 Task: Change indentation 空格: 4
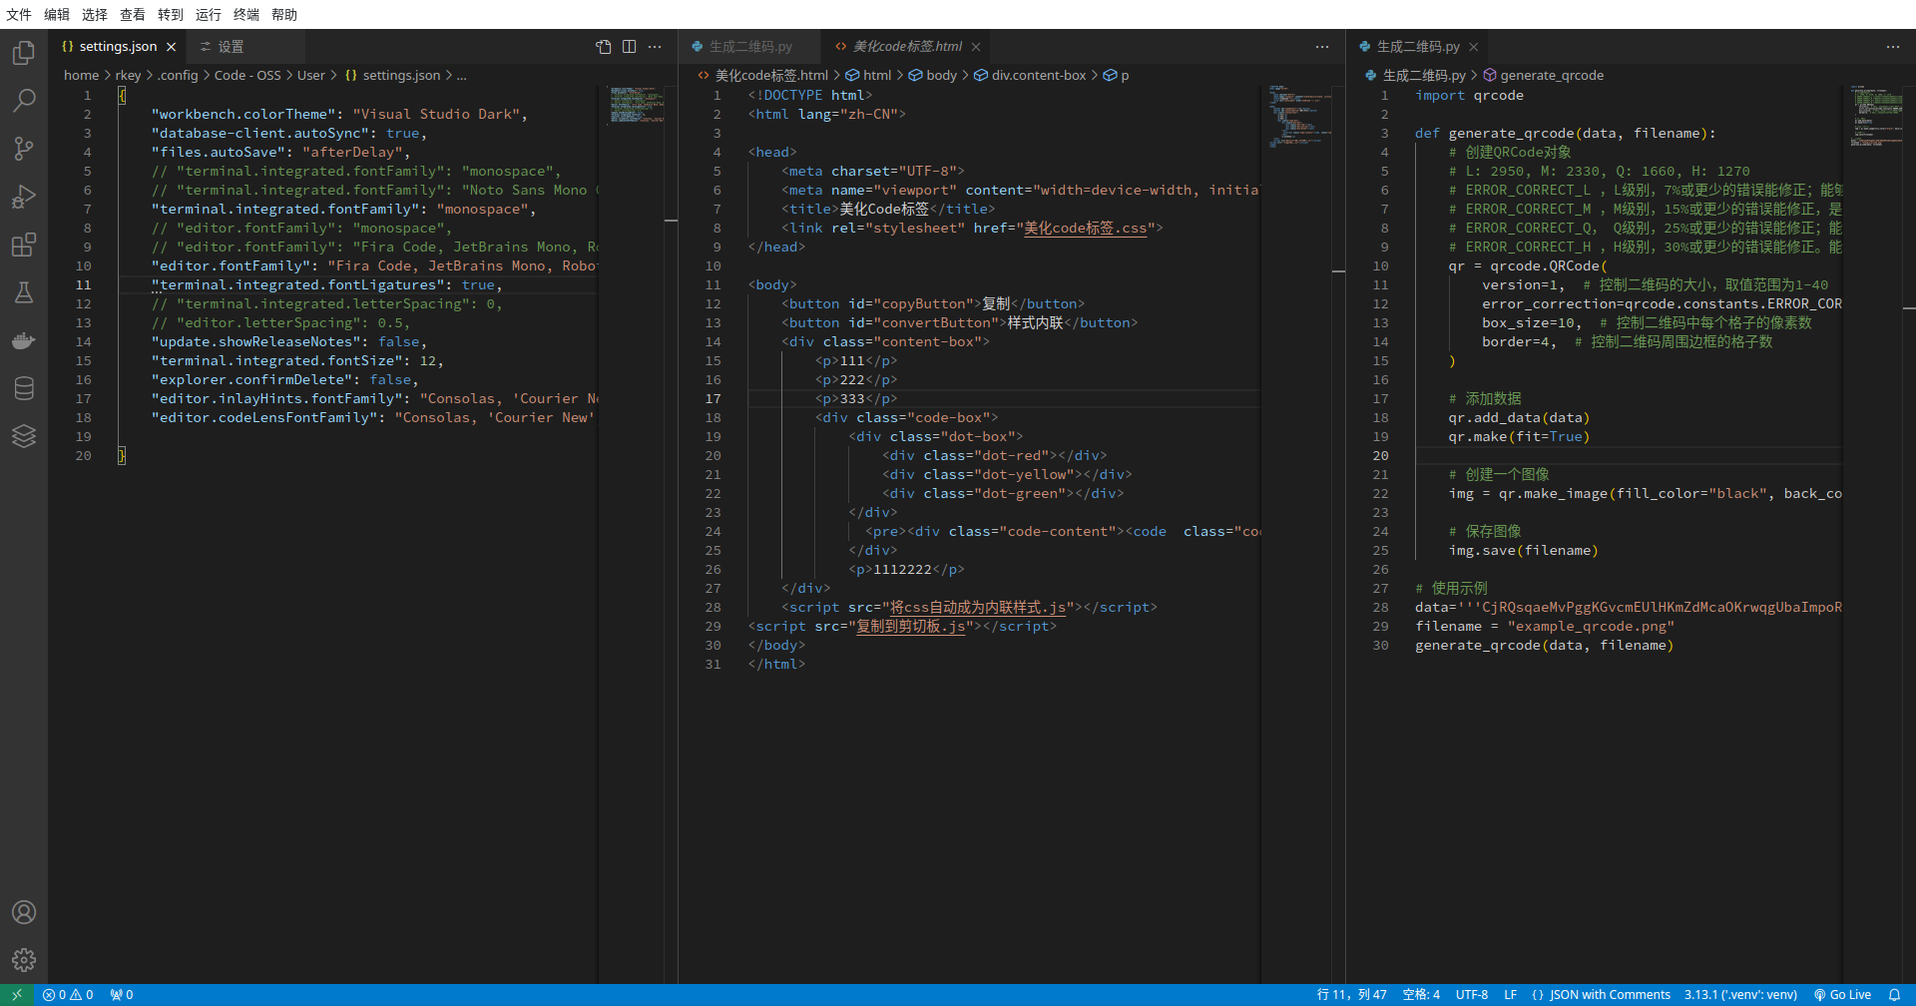click(x=1421, y=995)
